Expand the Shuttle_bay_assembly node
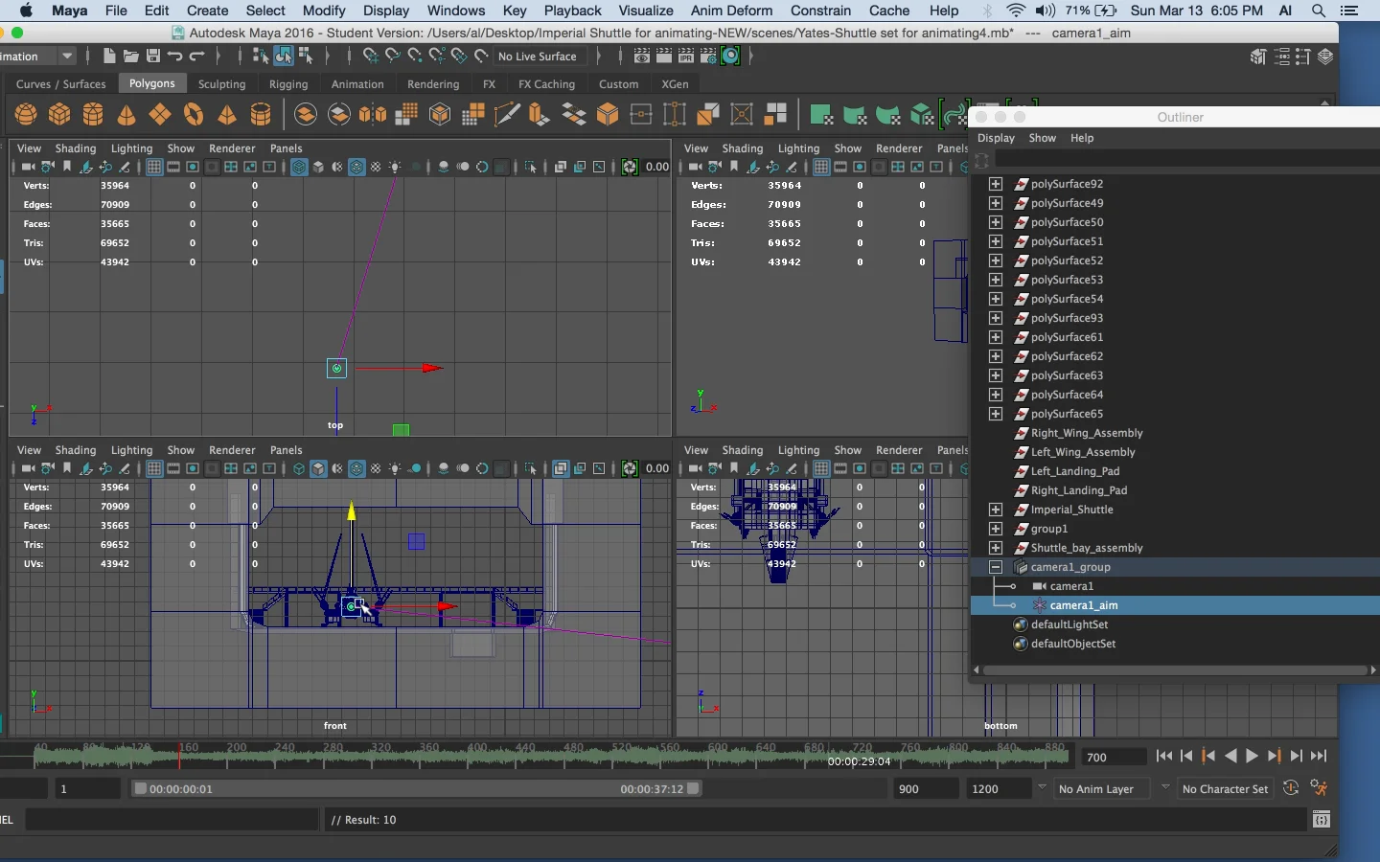Screen dimensions: 1380x862 [x=996, y=548]
